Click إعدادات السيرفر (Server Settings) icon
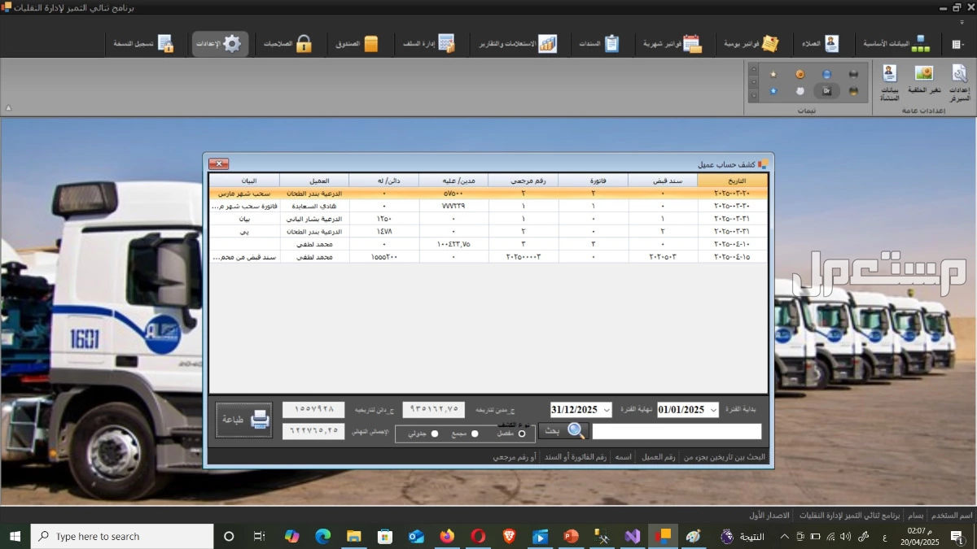The width and height of the screenshot is (977, 549). 959,82
